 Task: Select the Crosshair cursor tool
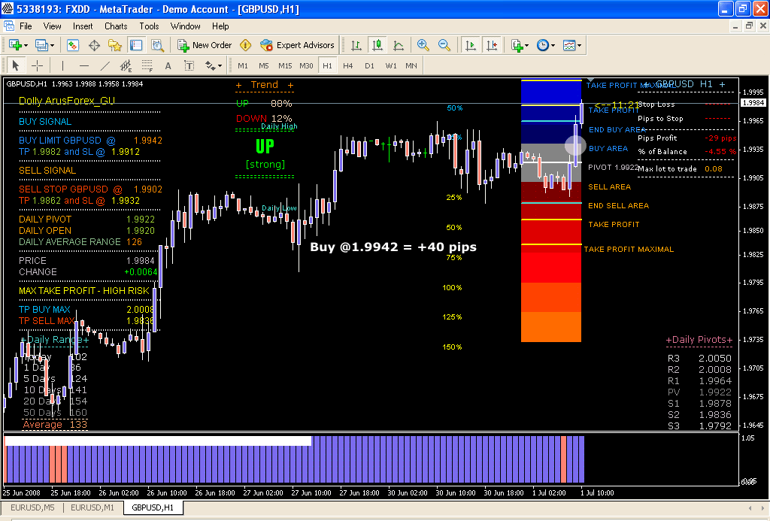[37, 65]
